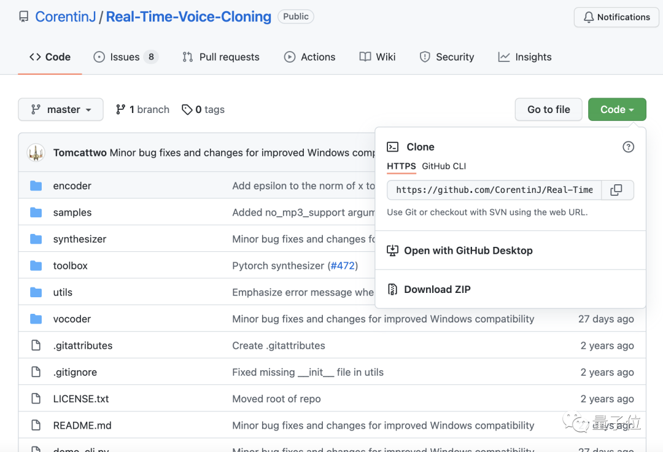Open the 'Add epsilon to the norm' commit message
The width and height of the screenshot is (663, 452).
click(304, 185)
